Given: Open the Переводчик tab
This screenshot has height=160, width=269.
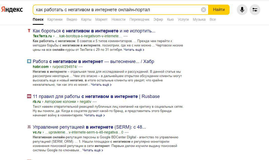Looking at the screenshot, I should (139, 19).
